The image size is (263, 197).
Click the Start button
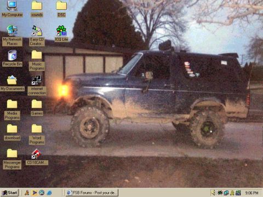point(10,193)
